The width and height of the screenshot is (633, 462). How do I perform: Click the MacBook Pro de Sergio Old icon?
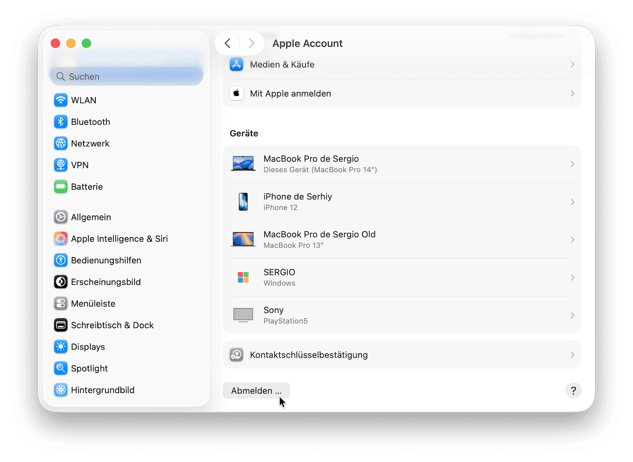(x=243, y=240)
